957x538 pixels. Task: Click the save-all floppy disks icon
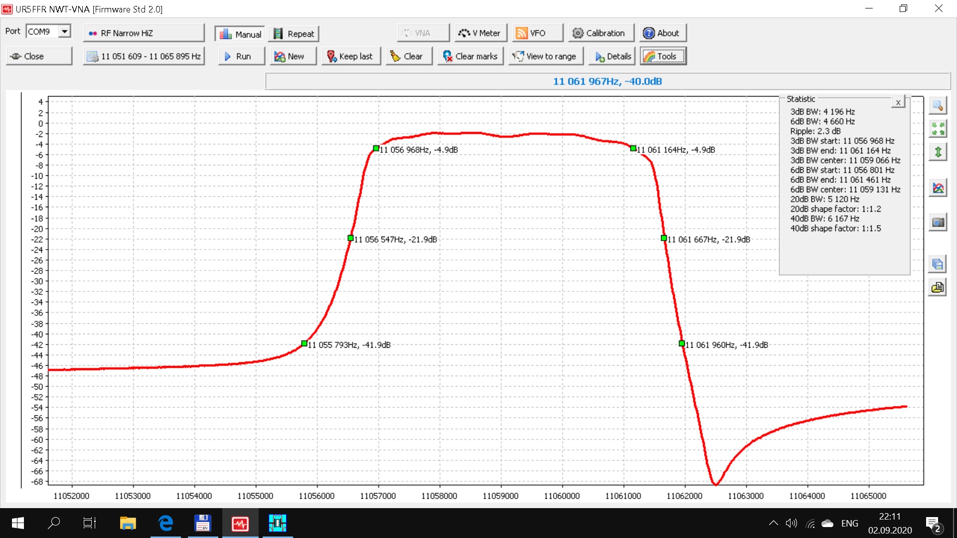[x=938, y=264]
